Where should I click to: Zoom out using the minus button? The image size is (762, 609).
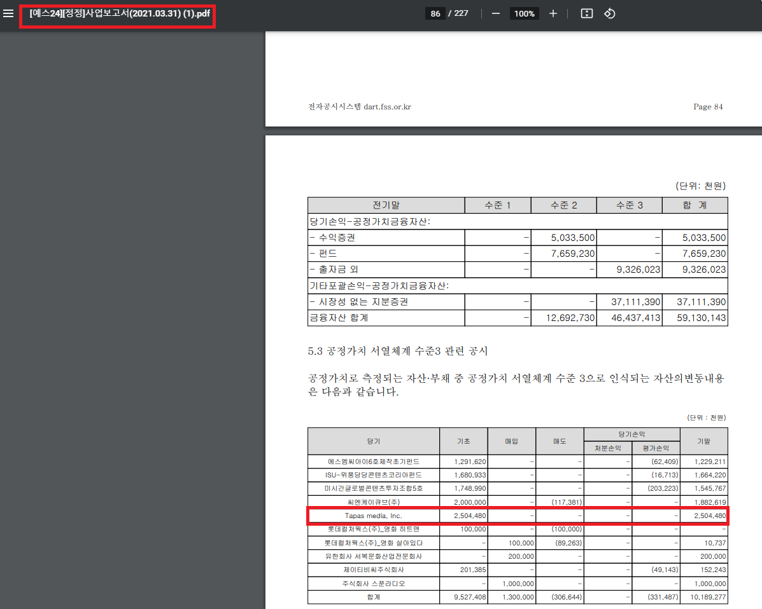point(496,13)
